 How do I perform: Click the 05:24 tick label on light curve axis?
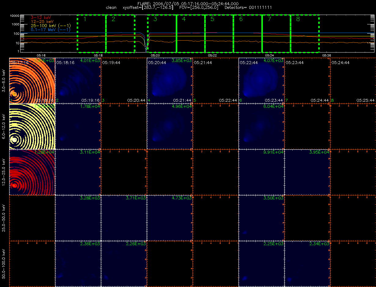[x=270, y=55]
